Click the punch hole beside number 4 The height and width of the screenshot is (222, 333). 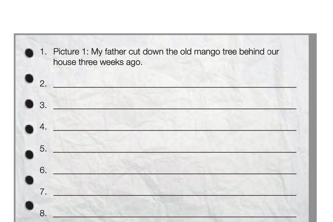(29, 129)
